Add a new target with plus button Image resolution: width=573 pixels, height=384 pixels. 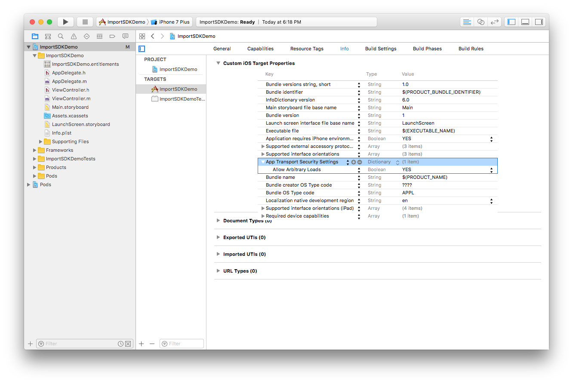(x=142, y=344)
